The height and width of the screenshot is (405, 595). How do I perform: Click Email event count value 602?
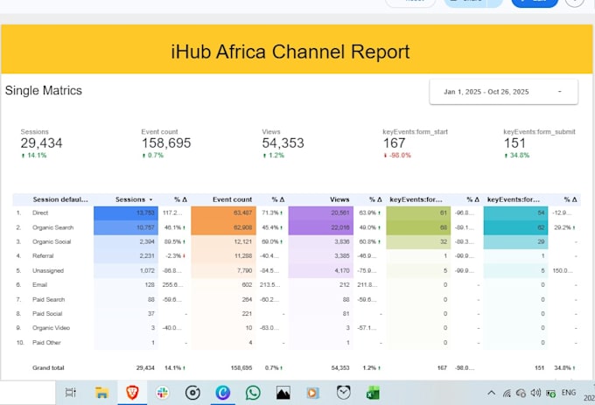[247, 285]
